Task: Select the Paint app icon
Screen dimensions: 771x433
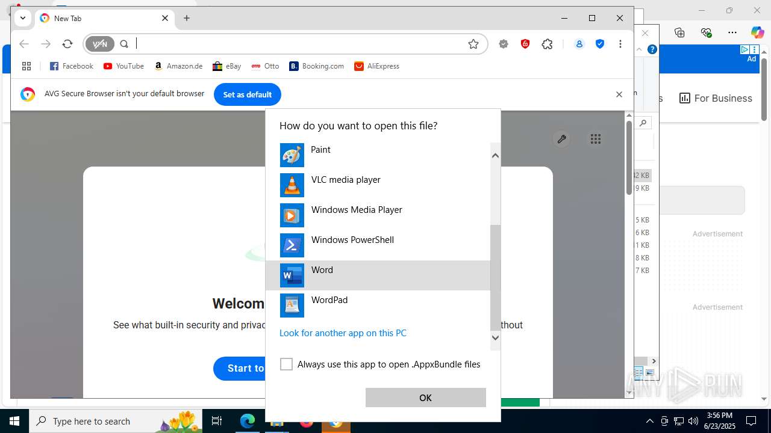Action: (292, 155)
